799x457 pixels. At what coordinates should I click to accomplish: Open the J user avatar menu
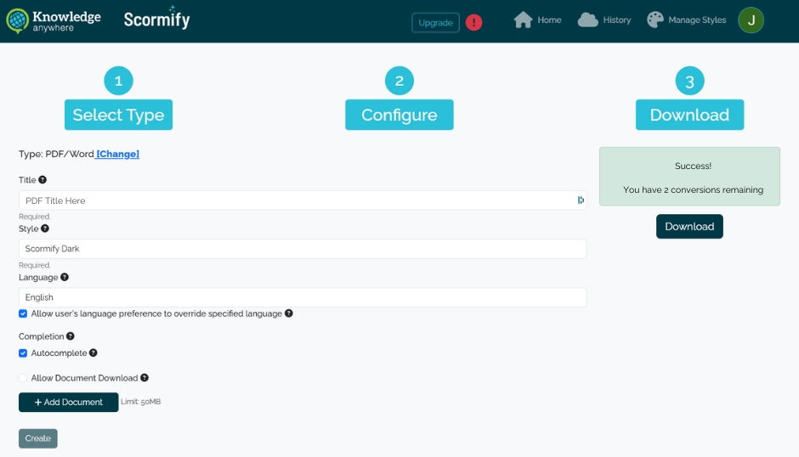(751, 20)
